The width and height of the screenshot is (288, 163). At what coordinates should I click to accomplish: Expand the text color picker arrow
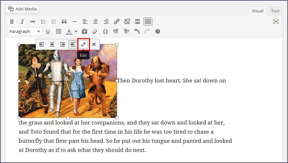point(76,32)
